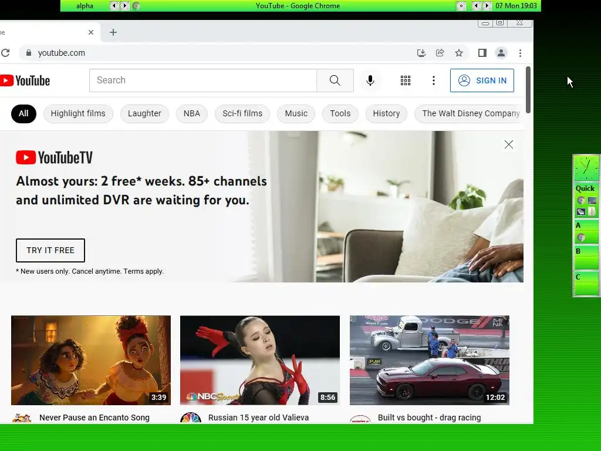Click the padlock site info icon

click(x=28, y=53)
